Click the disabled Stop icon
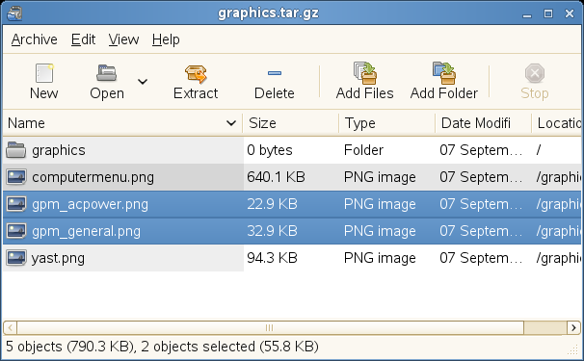The width and height of the screenshot is (584, 361). [535, 73]
